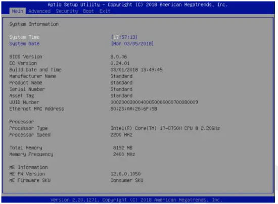Image resolution: width=278 pixels, height=204 pixels.
Task: Click the Aptio Setup Utility title text
Action: [x=137, y=5]
